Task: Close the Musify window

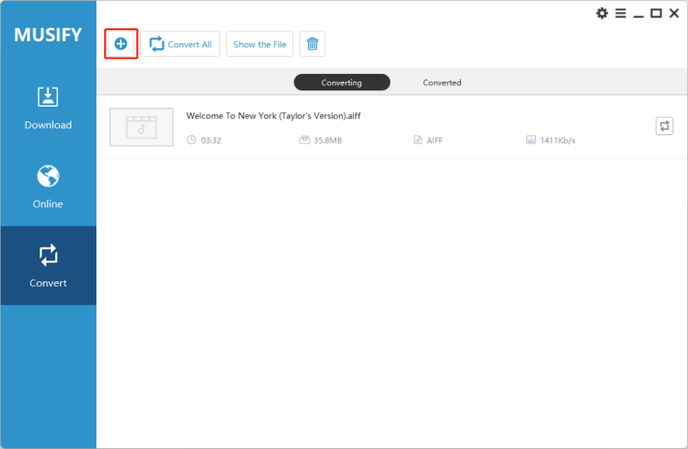Action: (674, 13)
